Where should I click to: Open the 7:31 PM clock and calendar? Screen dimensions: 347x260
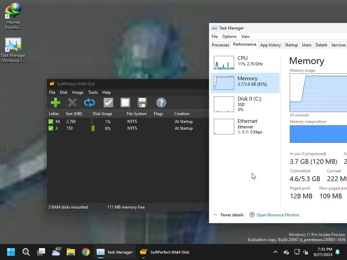pos(323,252)
